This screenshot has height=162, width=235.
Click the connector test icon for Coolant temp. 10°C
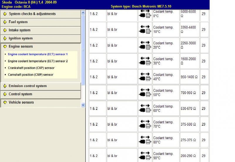coord(145,29)
